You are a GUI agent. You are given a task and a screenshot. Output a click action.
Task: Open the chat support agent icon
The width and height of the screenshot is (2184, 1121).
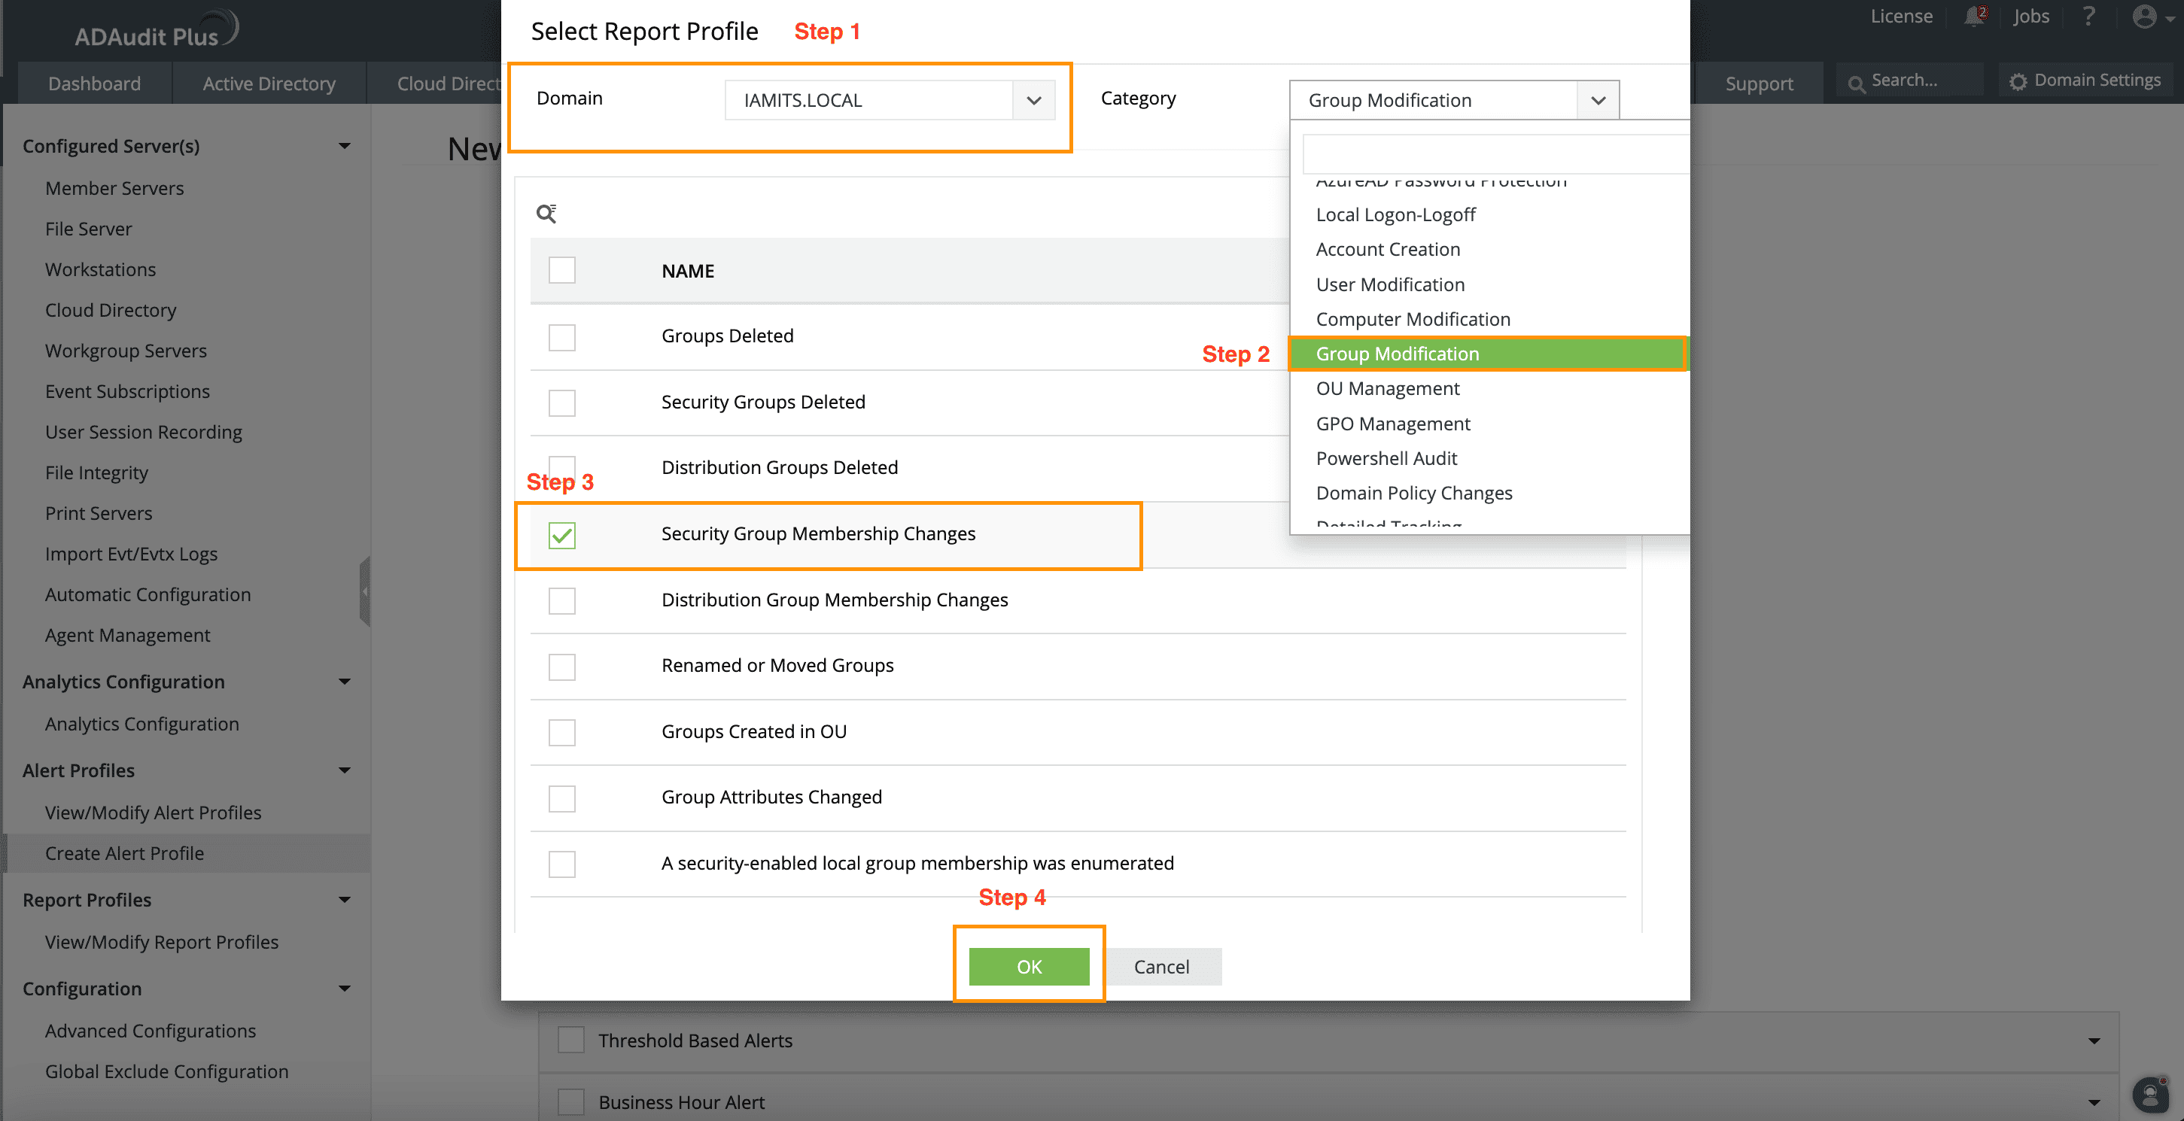2150,1095
